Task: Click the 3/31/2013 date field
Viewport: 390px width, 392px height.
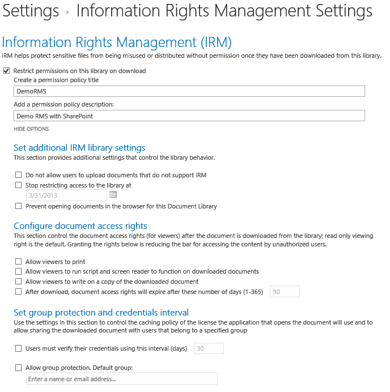Action: tap(66, 195)
